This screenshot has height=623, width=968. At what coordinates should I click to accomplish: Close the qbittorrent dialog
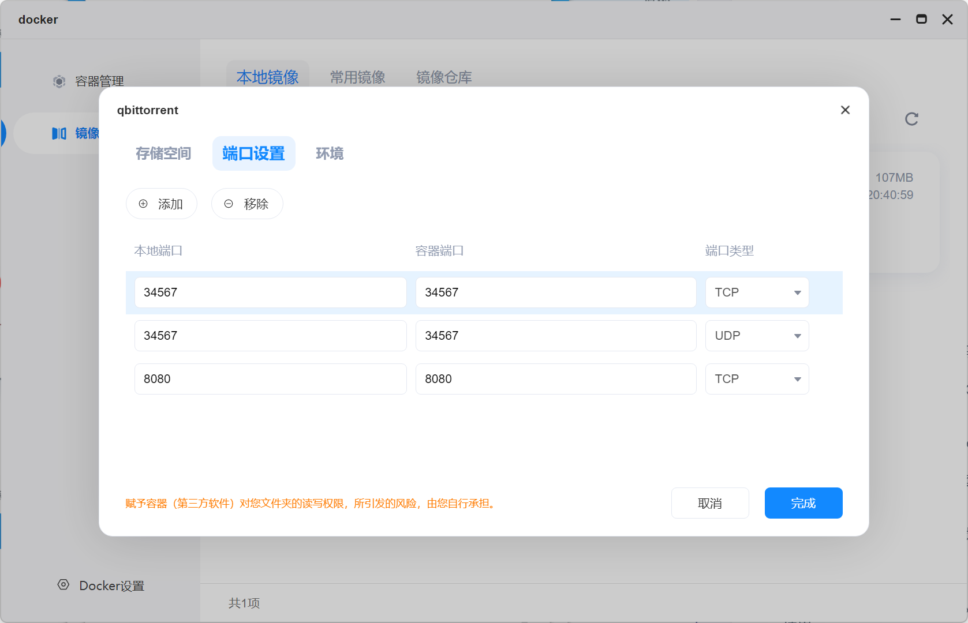[845, 110]
